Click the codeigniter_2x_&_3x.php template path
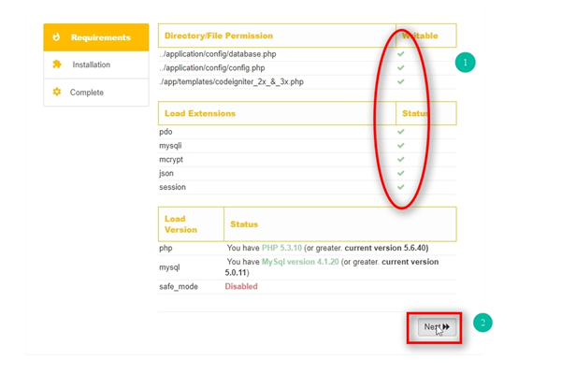Screen dimensions: 561x388 232,82
